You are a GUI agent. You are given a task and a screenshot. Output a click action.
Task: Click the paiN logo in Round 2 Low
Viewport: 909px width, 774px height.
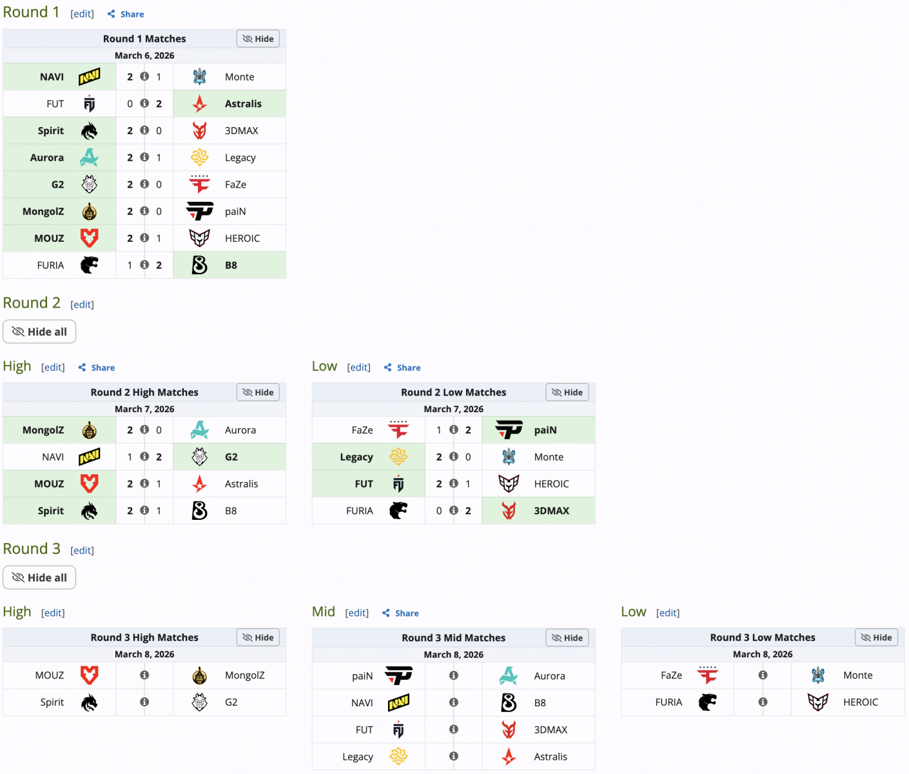(x=509, y=430)
